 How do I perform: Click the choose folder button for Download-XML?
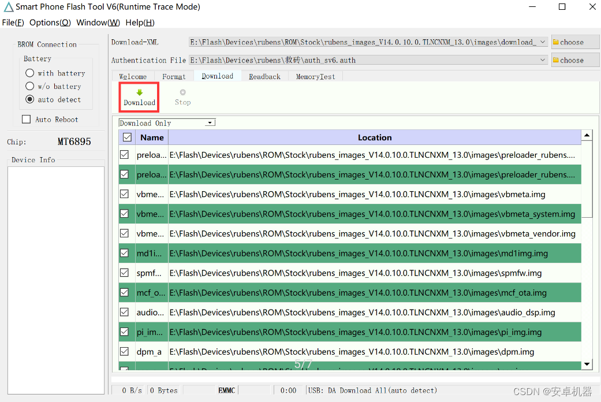point(574,42)
